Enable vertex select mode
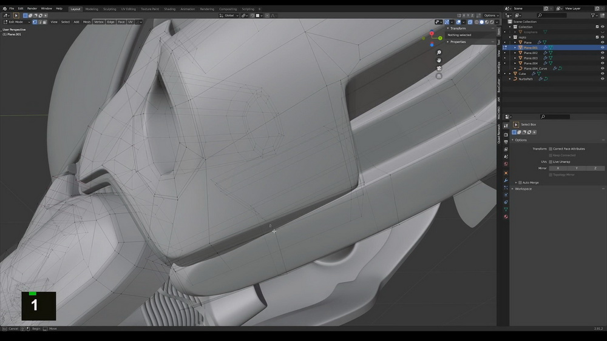 click(35, 22)
